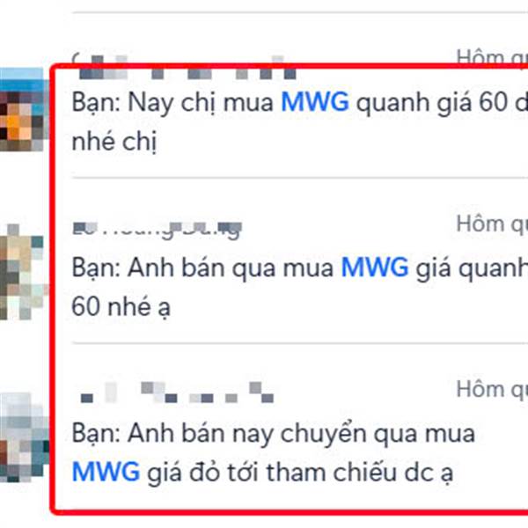This screenshot has width=528, height=528.
Task: Open MWG link in 'Anh bán qua mua' message
Action: (375, 268)
